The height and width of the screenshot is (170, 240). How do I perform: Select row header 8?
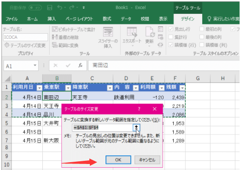pos(6,147)
